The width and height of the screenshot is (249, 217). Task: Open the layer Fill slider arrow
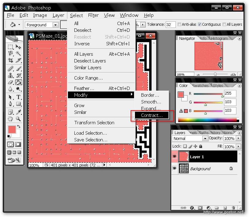click(x=238, y=147)
